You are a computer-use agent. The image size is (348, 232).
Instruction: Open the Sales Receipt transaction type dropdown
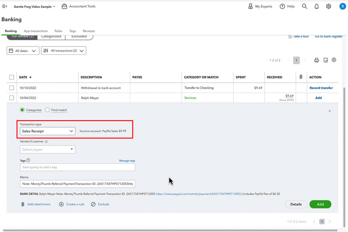click(47, 131)
